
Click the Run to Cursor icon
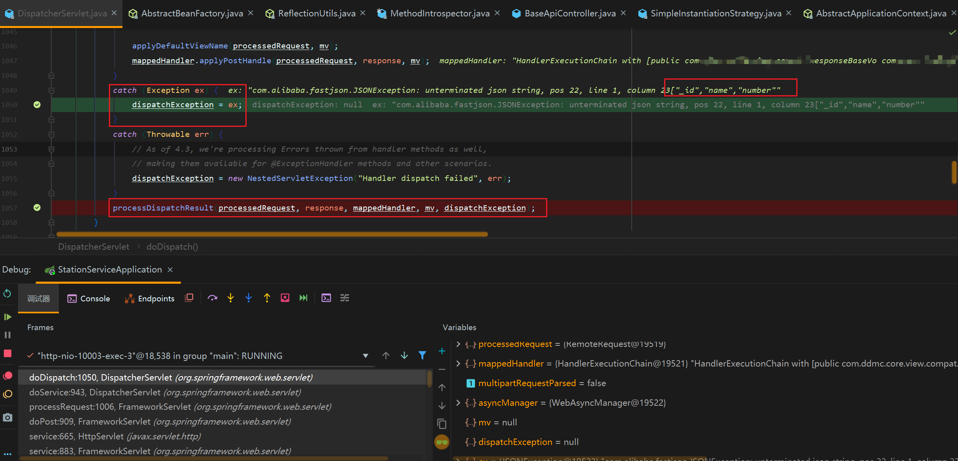pos(303,298)
